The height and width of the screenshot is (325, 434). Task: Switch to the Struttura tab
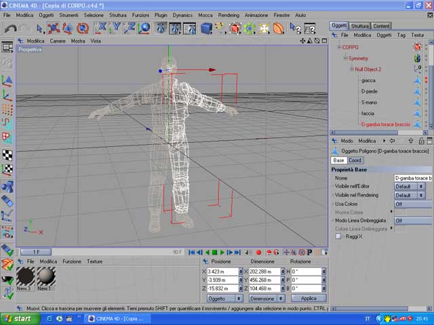359,26
